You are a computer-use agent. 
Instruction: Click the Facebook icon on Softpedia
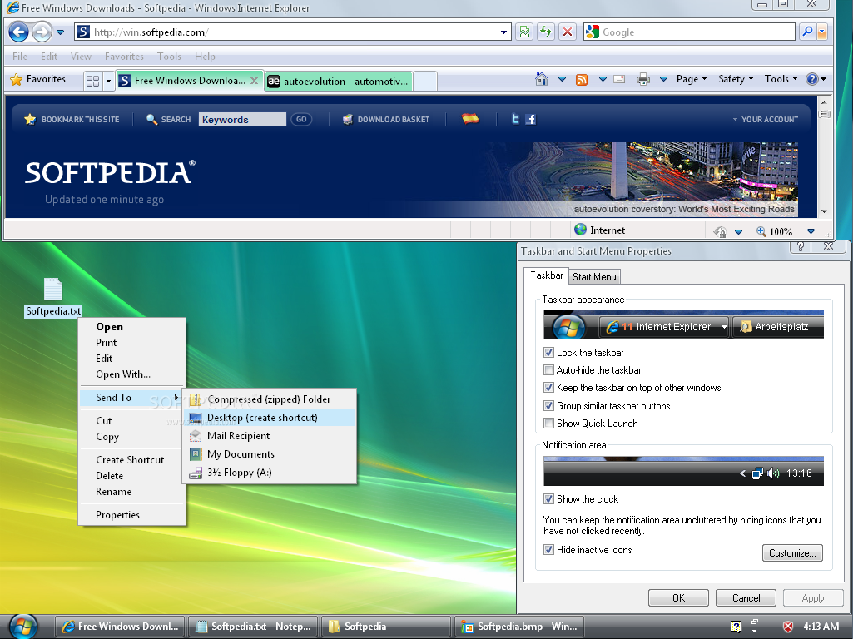click(x=530, y=119)
